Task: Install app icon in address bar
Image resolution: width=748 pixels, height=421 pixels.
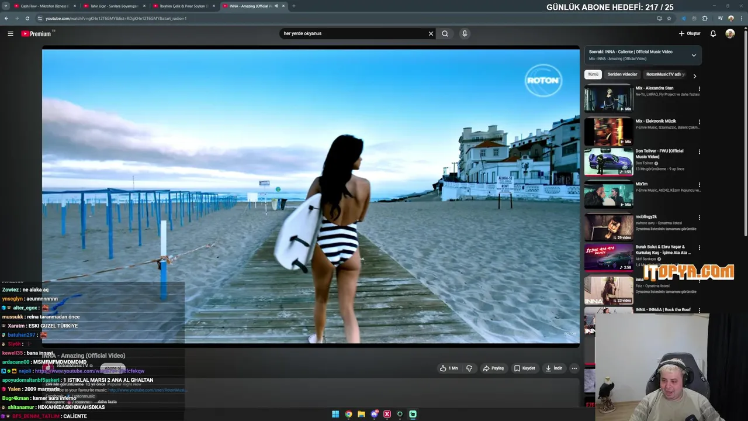Action: click(659, 18)
